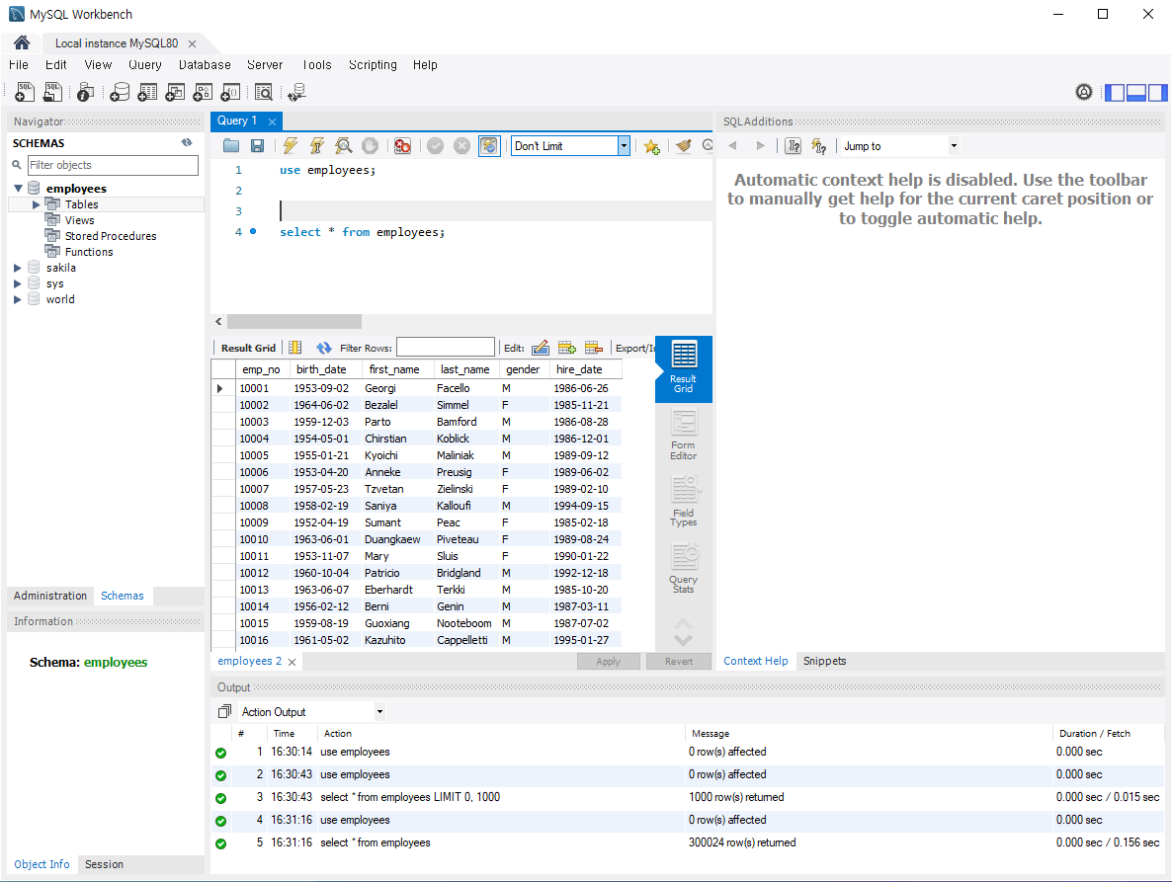Toggle the right sidebar panel visibility
The height and width of the screenshot is (882, 1172).
click(x=1158, y=93)
